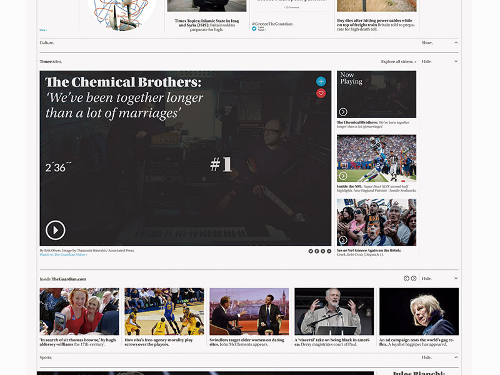Open the Timesvideo section heading

tap(51, 61)
